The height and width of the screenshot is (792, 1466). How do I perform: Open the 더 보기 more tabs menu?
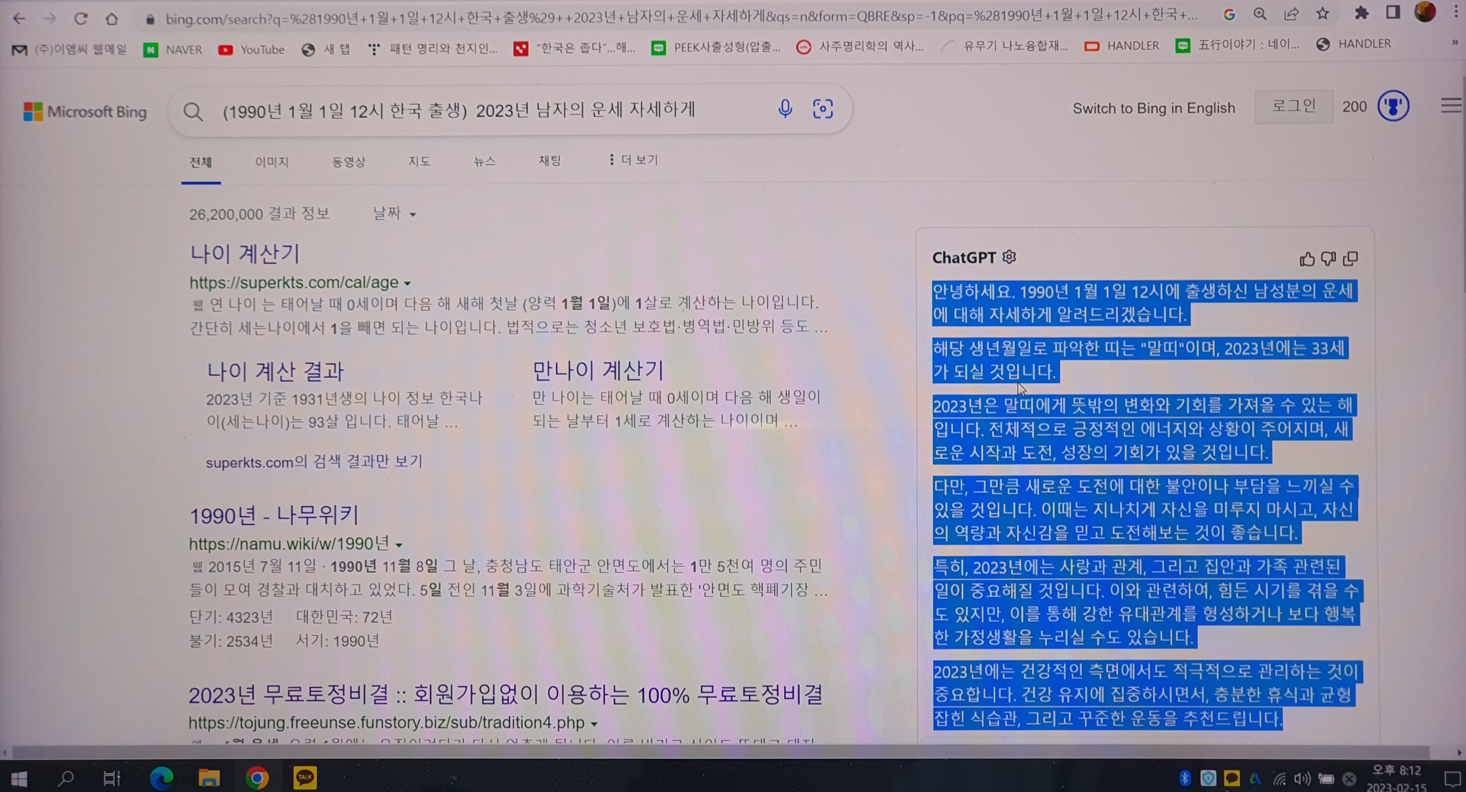coord(633,161)
